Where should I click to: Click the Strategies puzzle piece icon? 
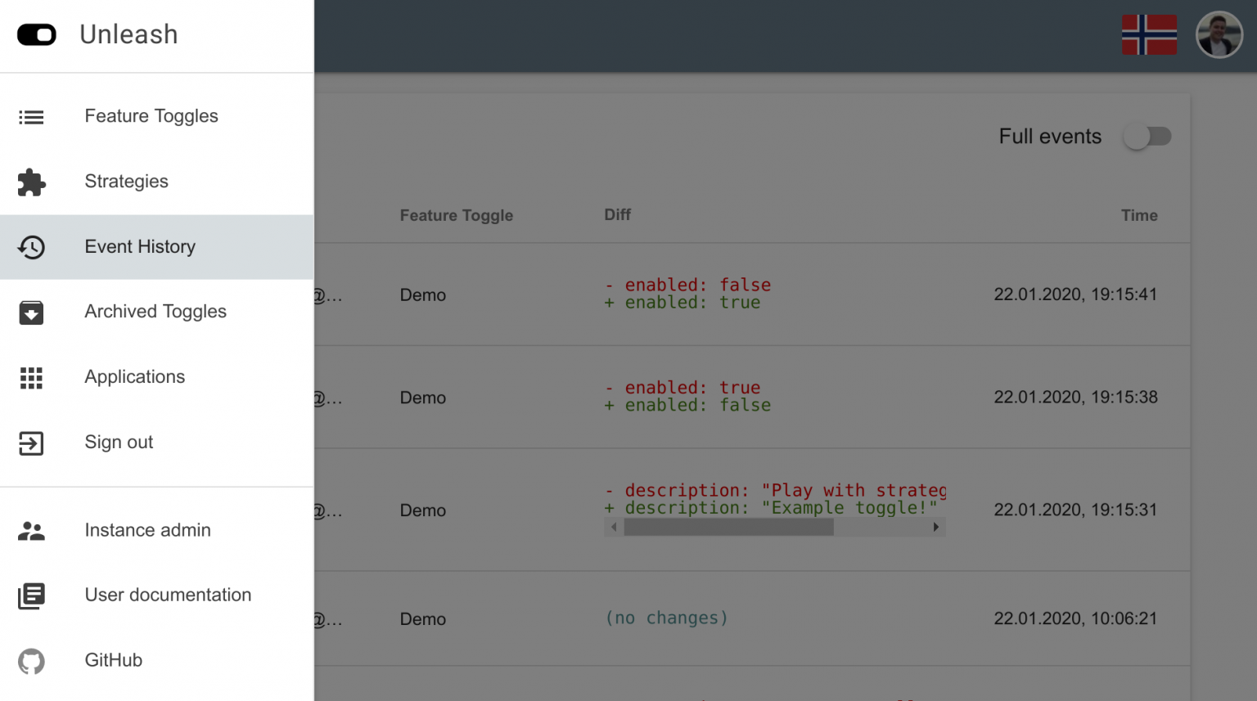[31, 182]
